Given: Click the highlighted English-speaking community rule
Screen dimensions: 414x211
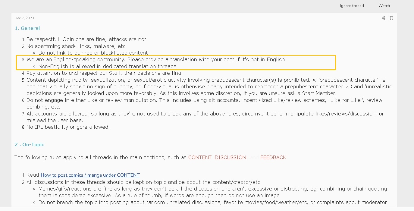Looking at the screenshot, I should 155,59.
